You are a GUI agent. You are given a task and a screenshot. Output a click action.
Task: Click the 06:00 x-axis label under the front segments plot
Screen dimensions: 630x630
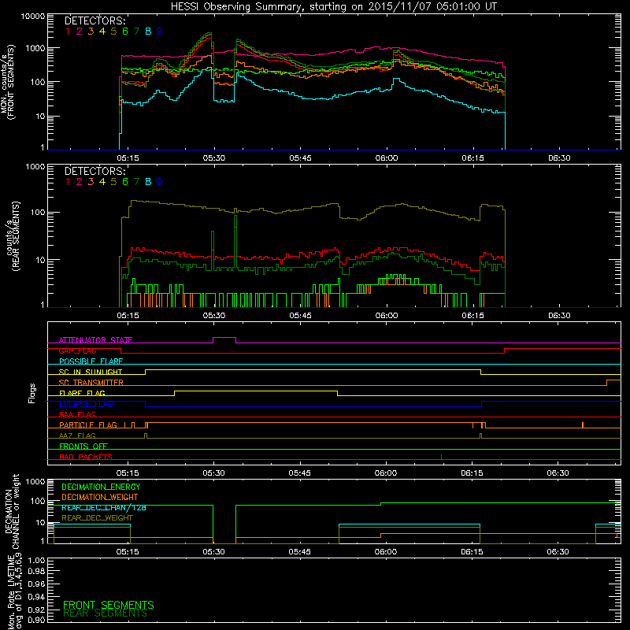coord(387,158)
